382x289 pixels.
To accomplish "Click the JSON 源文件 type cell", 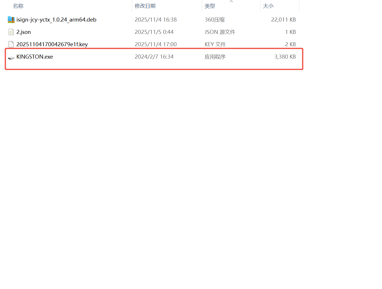I will pos(220,32).
